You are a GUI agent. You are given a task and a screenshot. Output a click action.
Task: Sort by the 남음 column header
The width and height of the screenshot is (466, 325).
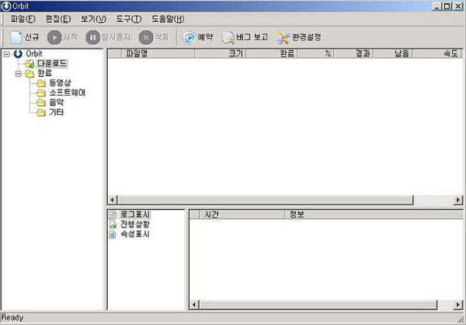[393, 53]
